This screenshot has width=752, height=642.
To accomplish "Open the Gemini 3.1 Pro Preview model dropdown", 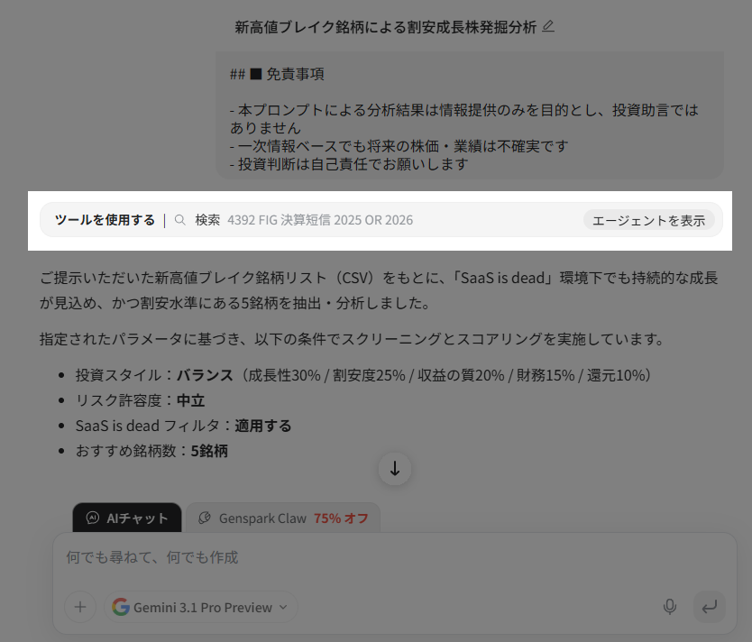I will tap(201, 607).
